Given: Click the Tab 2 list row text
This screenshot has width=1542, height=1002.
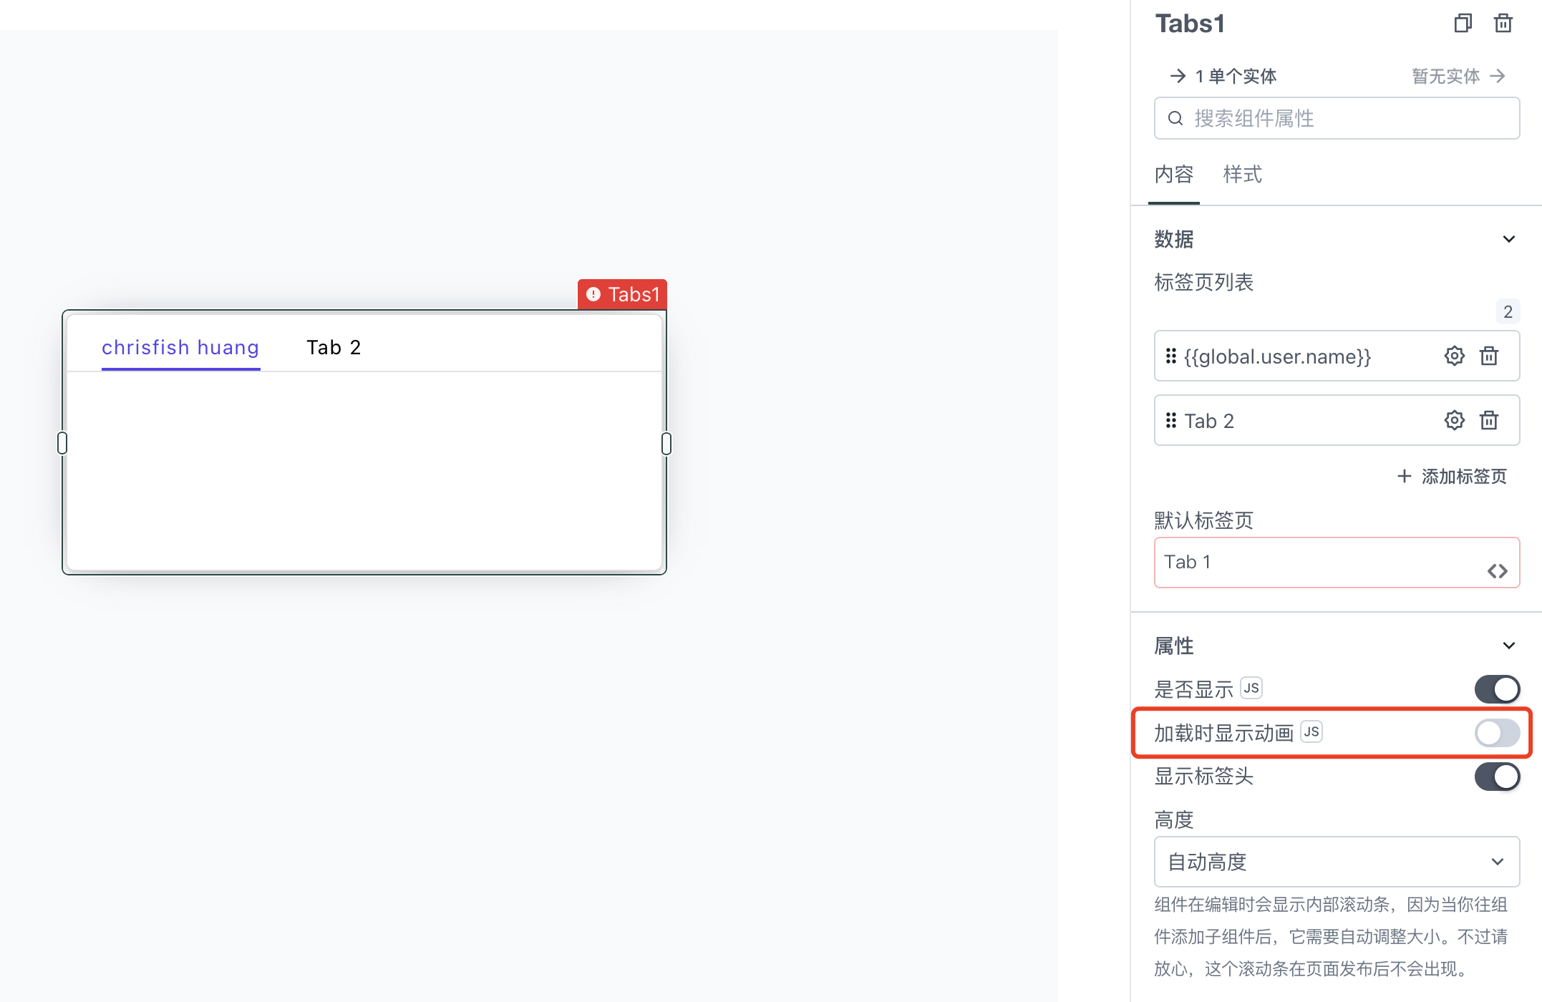Looking at the screenshot, I should [1209, 421].
